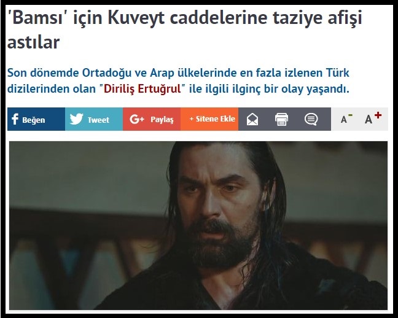Open comments via speech bubble icon
The image size is (398, 318).
(311, 119)
